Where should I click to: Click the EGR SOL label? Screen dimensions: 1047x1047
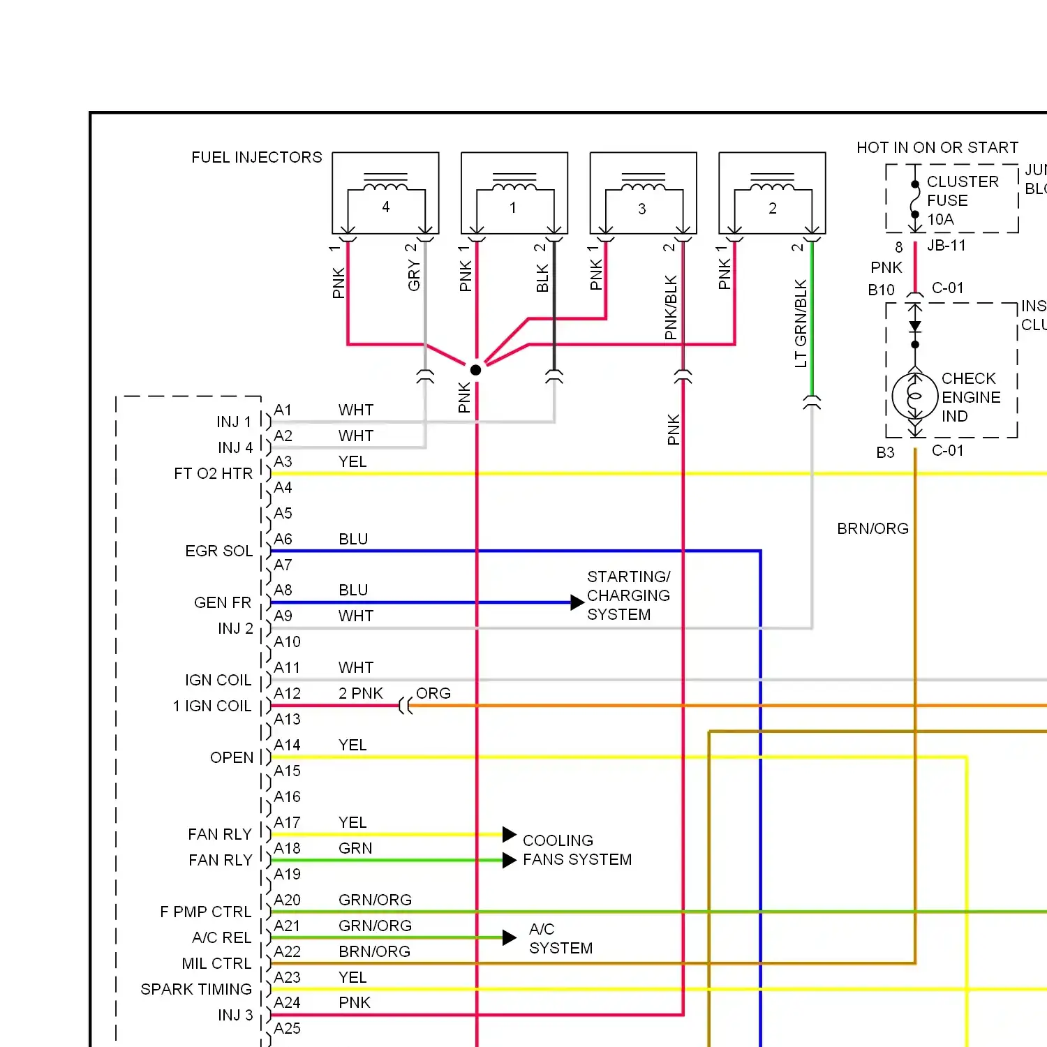218,551
